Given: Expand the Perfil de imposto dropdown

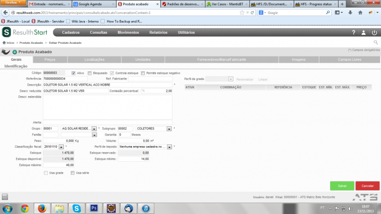Looking at the screenshot, I should coord(170,147).
